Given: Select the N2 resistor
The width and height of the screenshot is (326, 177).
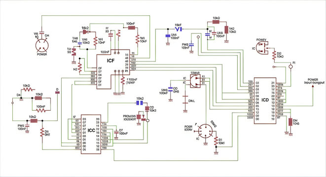Looking at the screenshot, I should pos(80,67).
